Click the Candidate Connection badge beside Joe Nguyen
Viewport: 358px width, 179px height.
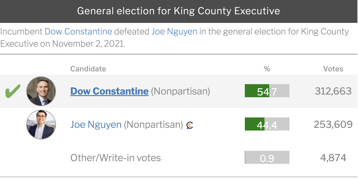pos(190,125)
